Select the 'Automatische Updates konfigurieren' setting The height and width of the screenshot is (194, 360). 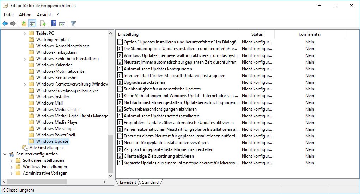[158, 69]
